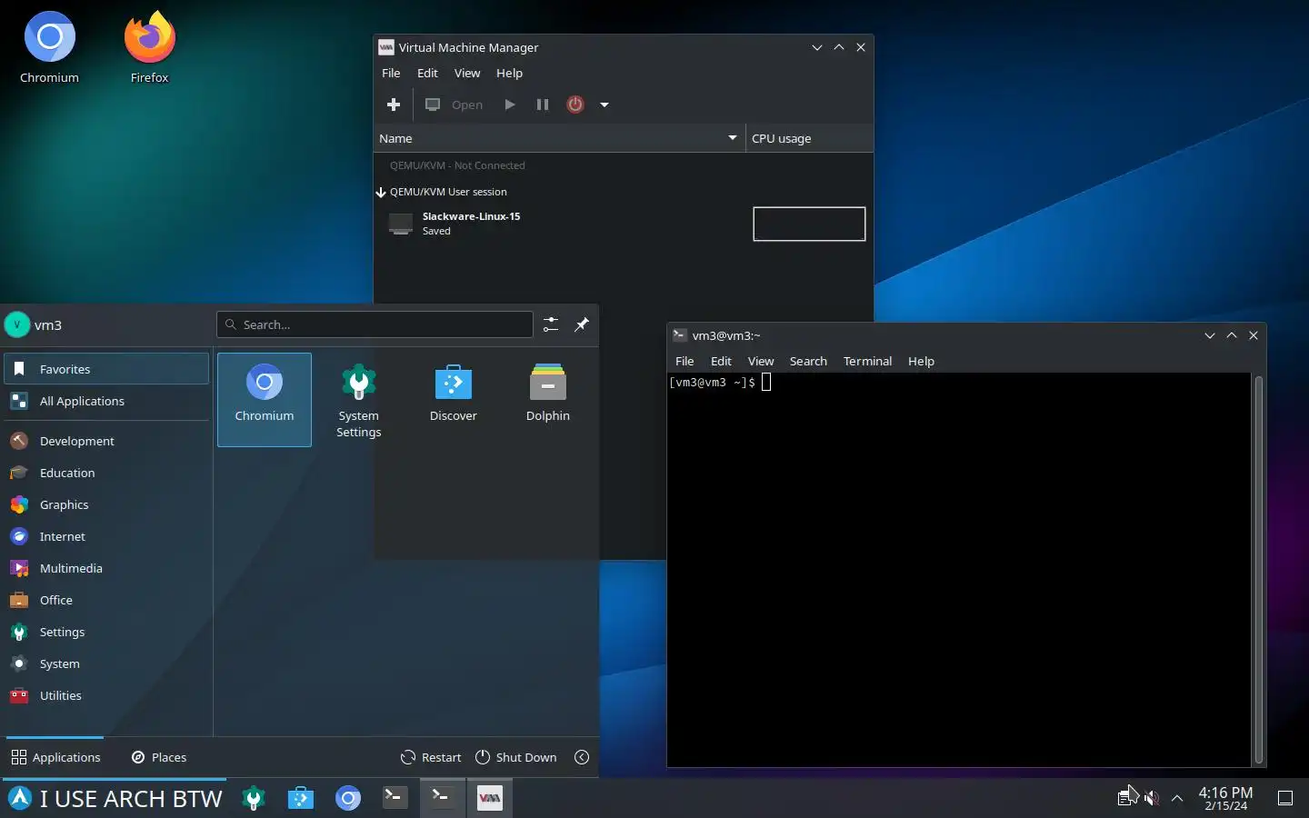Create a new virtual machine button

point(394,105)
